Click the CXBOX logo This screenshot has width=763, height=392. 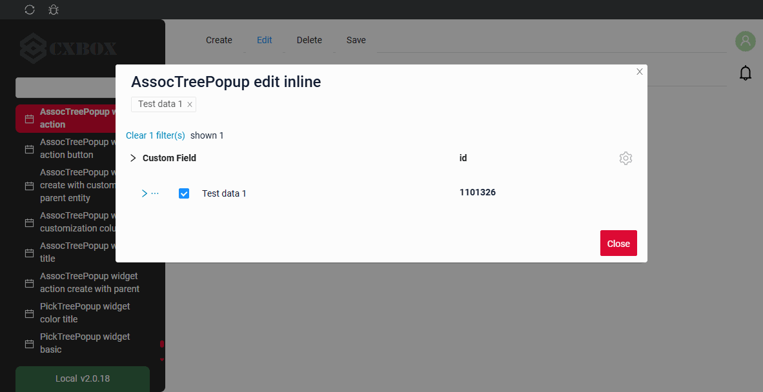click(68, 48)
